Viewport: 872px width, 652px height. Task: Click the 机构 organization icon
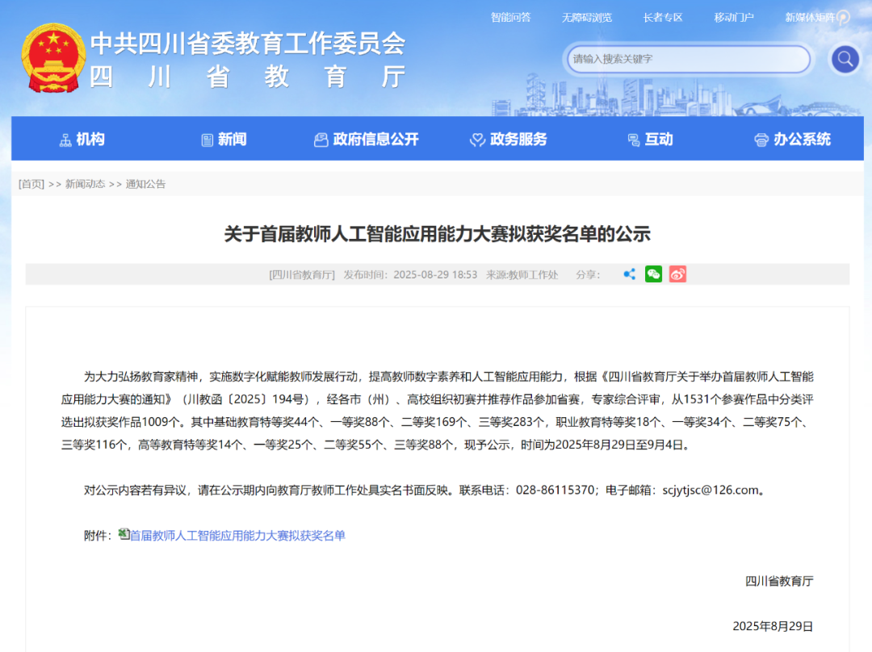click(65, 140)
